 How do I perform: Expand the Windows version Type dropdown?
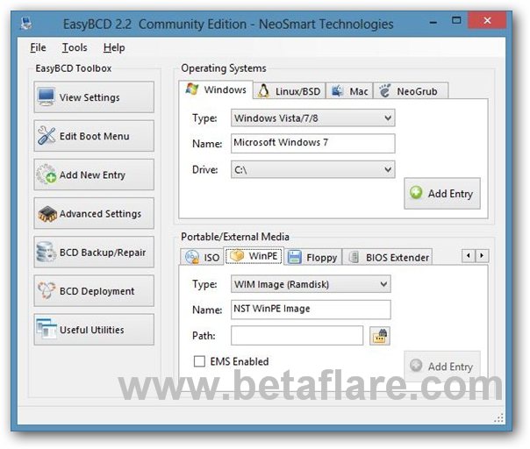point(388,118)
